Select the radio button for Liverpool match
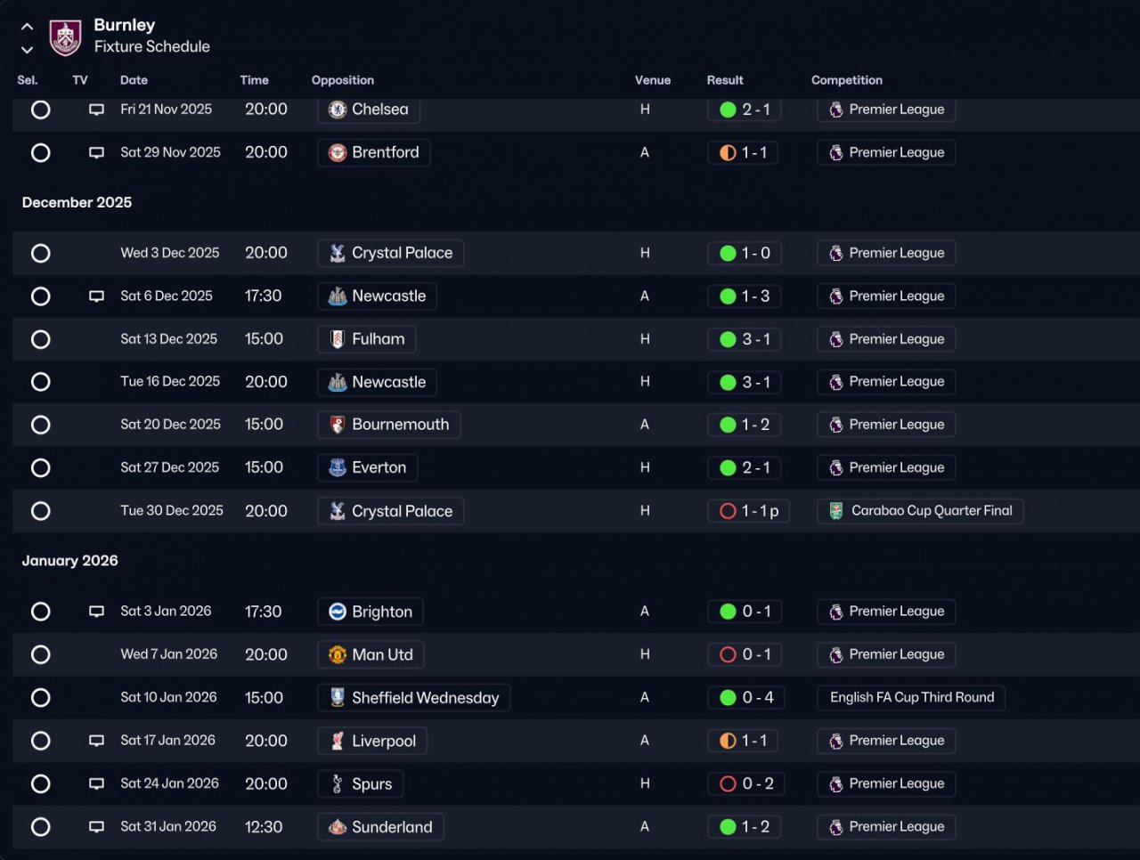 coord(40,741)
